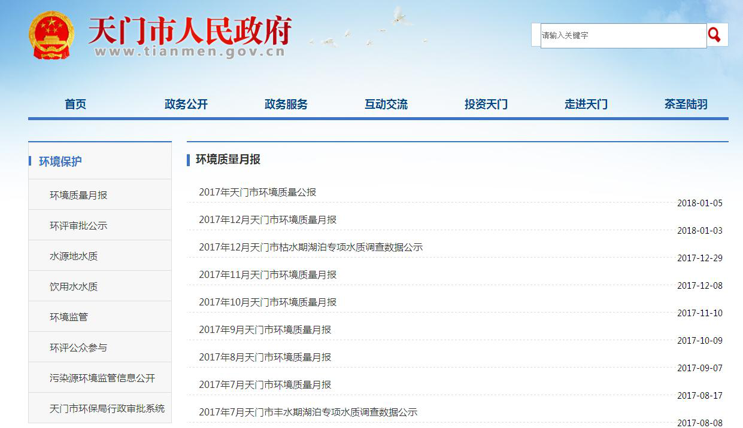Image resolution: width=743 pixels, height=428 pixels.
Task: Click the date 2017-12-08
Action: pyautogui.click(x=700, y=286)
